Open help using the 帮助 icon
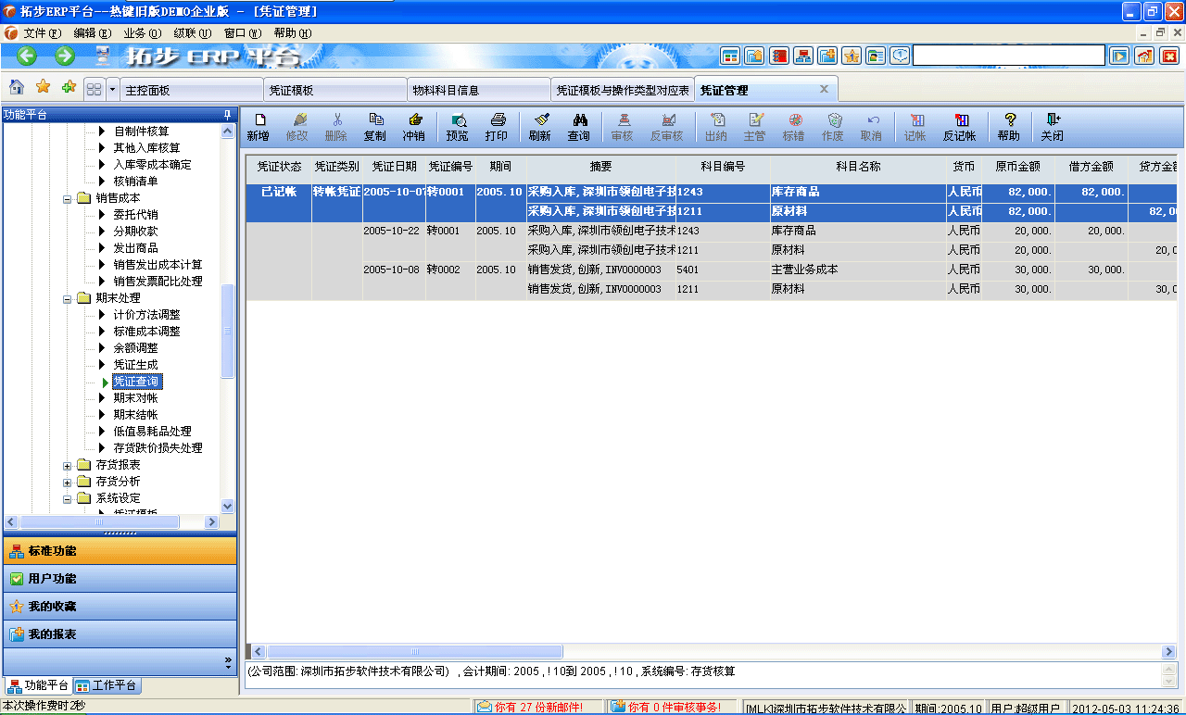The image size is (1186, 715). click(x=1008, y=127)
